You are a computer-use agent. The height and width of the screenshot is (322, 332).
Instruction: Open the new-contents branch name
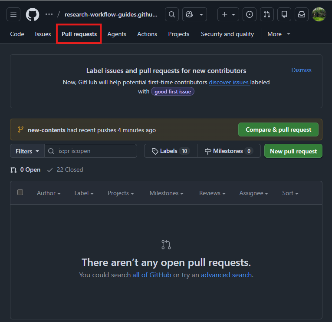pyautogui.click(x=46, y=130)
